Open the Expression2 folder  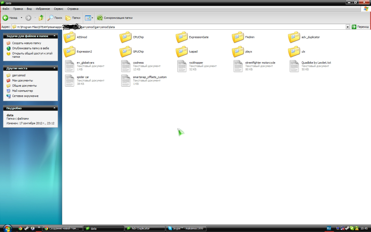click(x=78, y=52)
